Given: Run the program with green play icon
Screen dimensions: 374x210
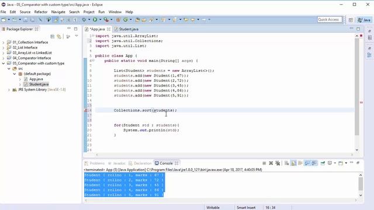Looking at the screenshot, I should point(95,20).
